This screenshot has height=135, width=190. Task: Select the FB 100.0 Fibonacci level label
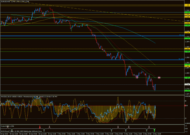(x=181, y=59)
